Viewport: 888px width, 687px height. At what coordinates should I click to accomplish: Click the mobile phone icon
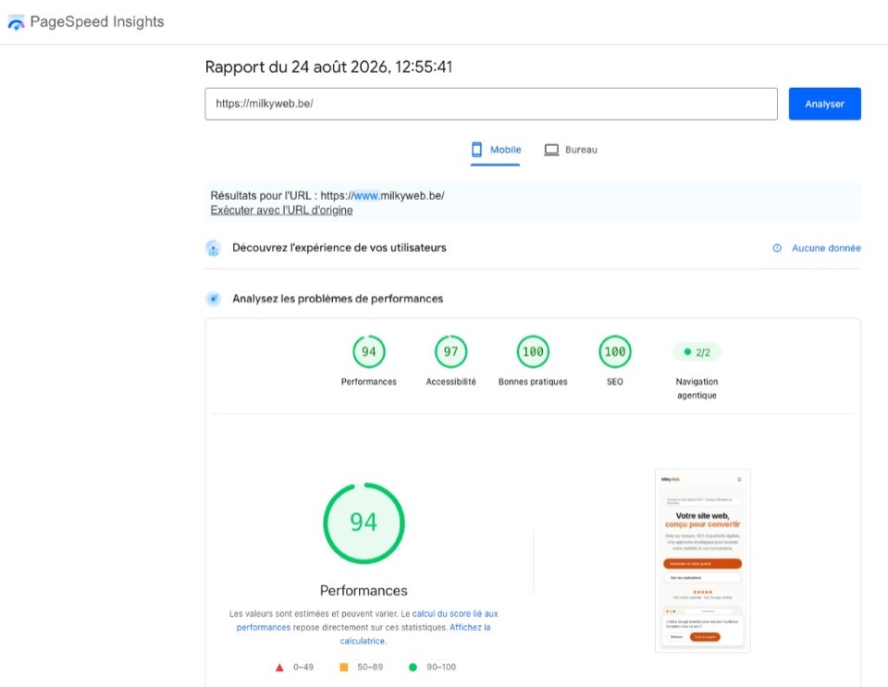[x=477, y=150]
